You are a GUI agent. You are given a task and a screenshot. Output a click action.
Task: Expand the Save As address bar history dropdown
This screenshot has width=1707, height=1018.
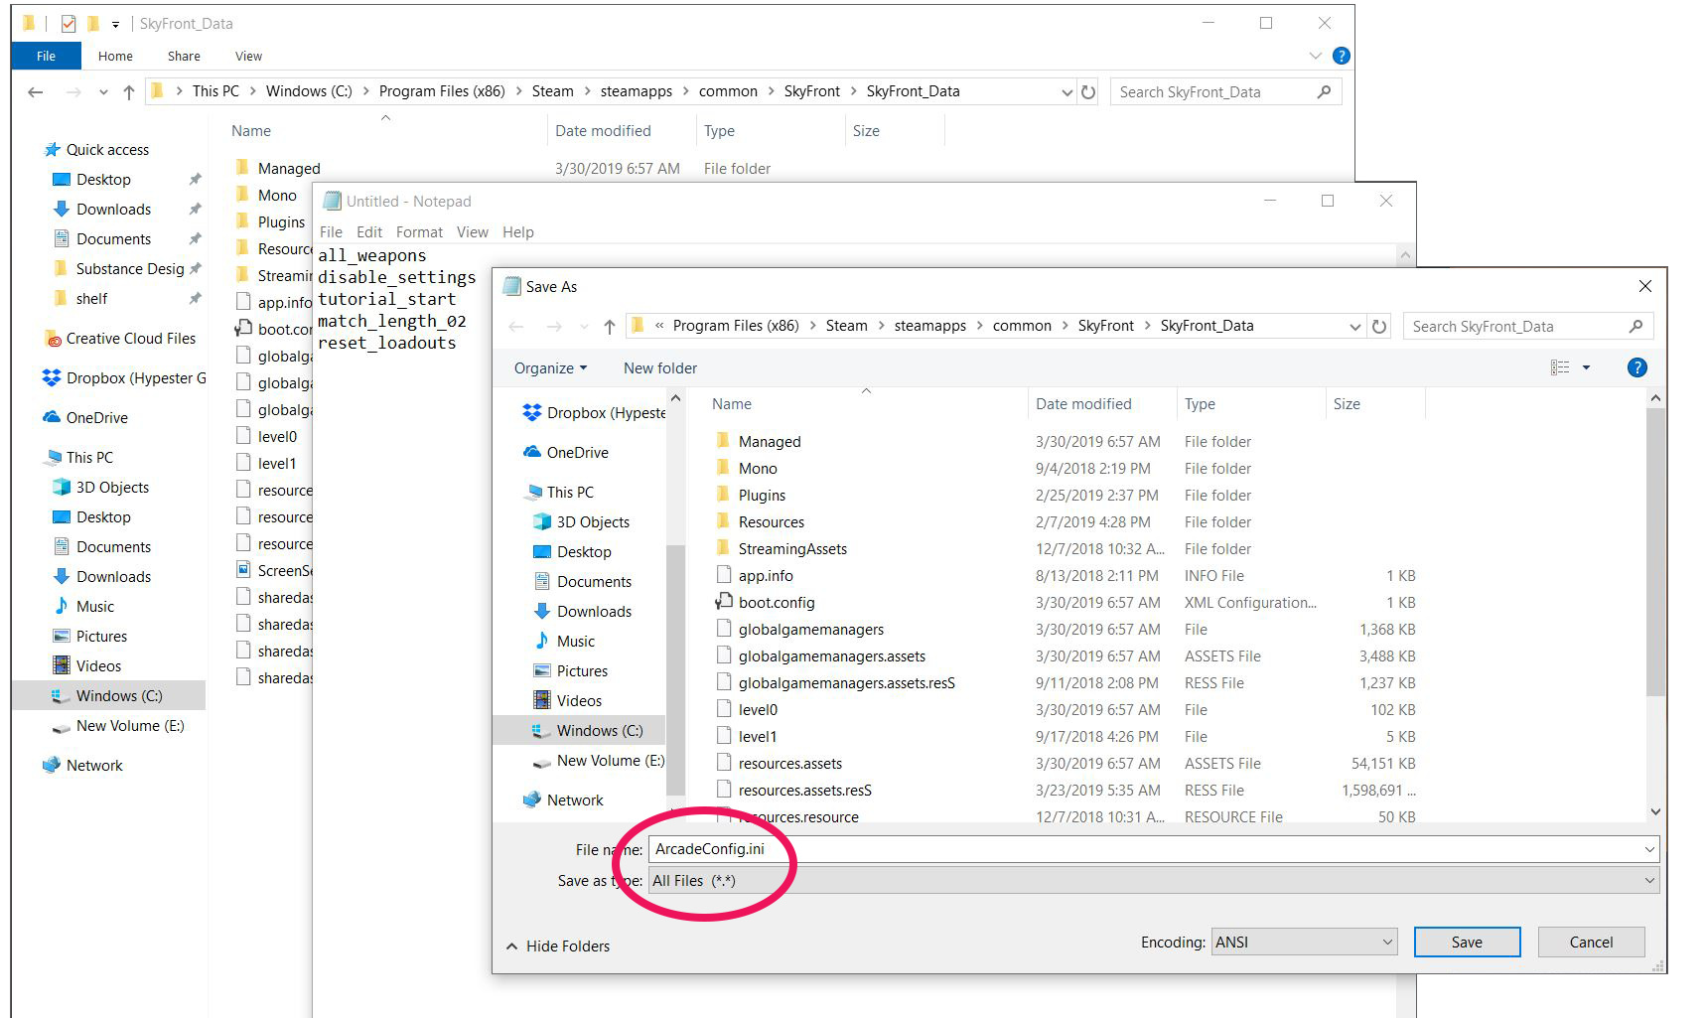[x=1355, y=326]
